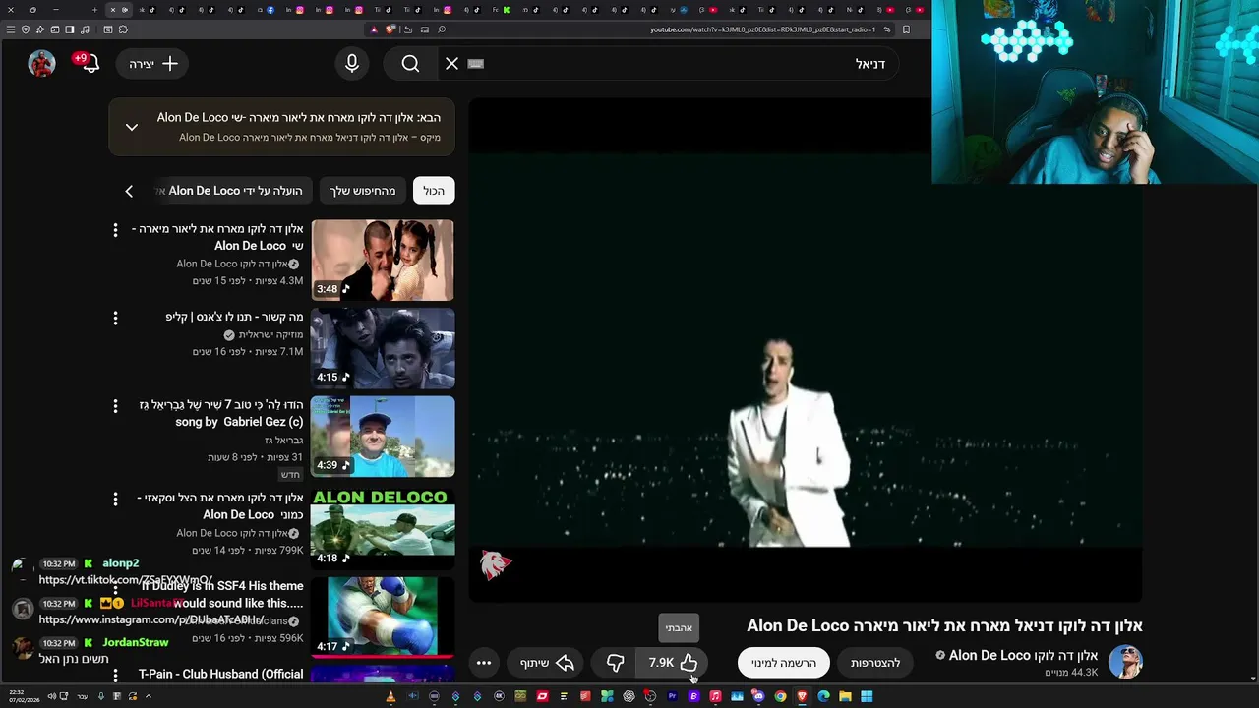Open Adobe Premiere Pro from the taskbar
1259x708 pixels.
point(672,696)
